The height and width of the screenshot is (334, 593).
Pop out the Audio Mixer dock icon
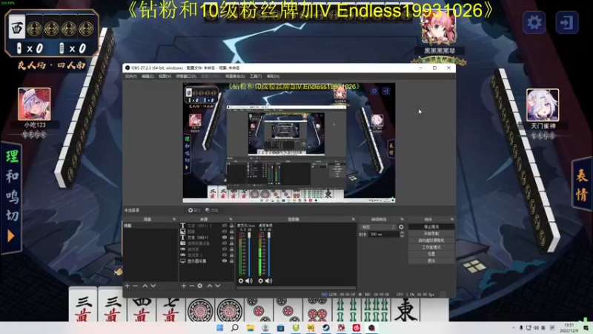[354, 219]
